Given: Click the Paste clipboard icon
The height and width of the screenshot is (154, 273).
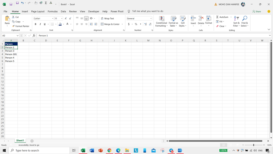Looking at the screenshot, I should click(7, 19).
